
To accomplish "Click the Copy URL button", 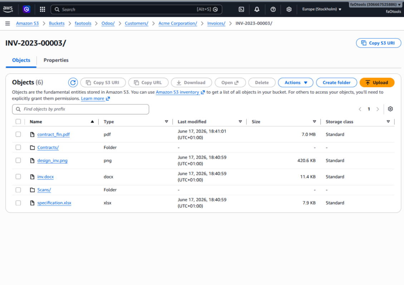I will tap(148, 82).
